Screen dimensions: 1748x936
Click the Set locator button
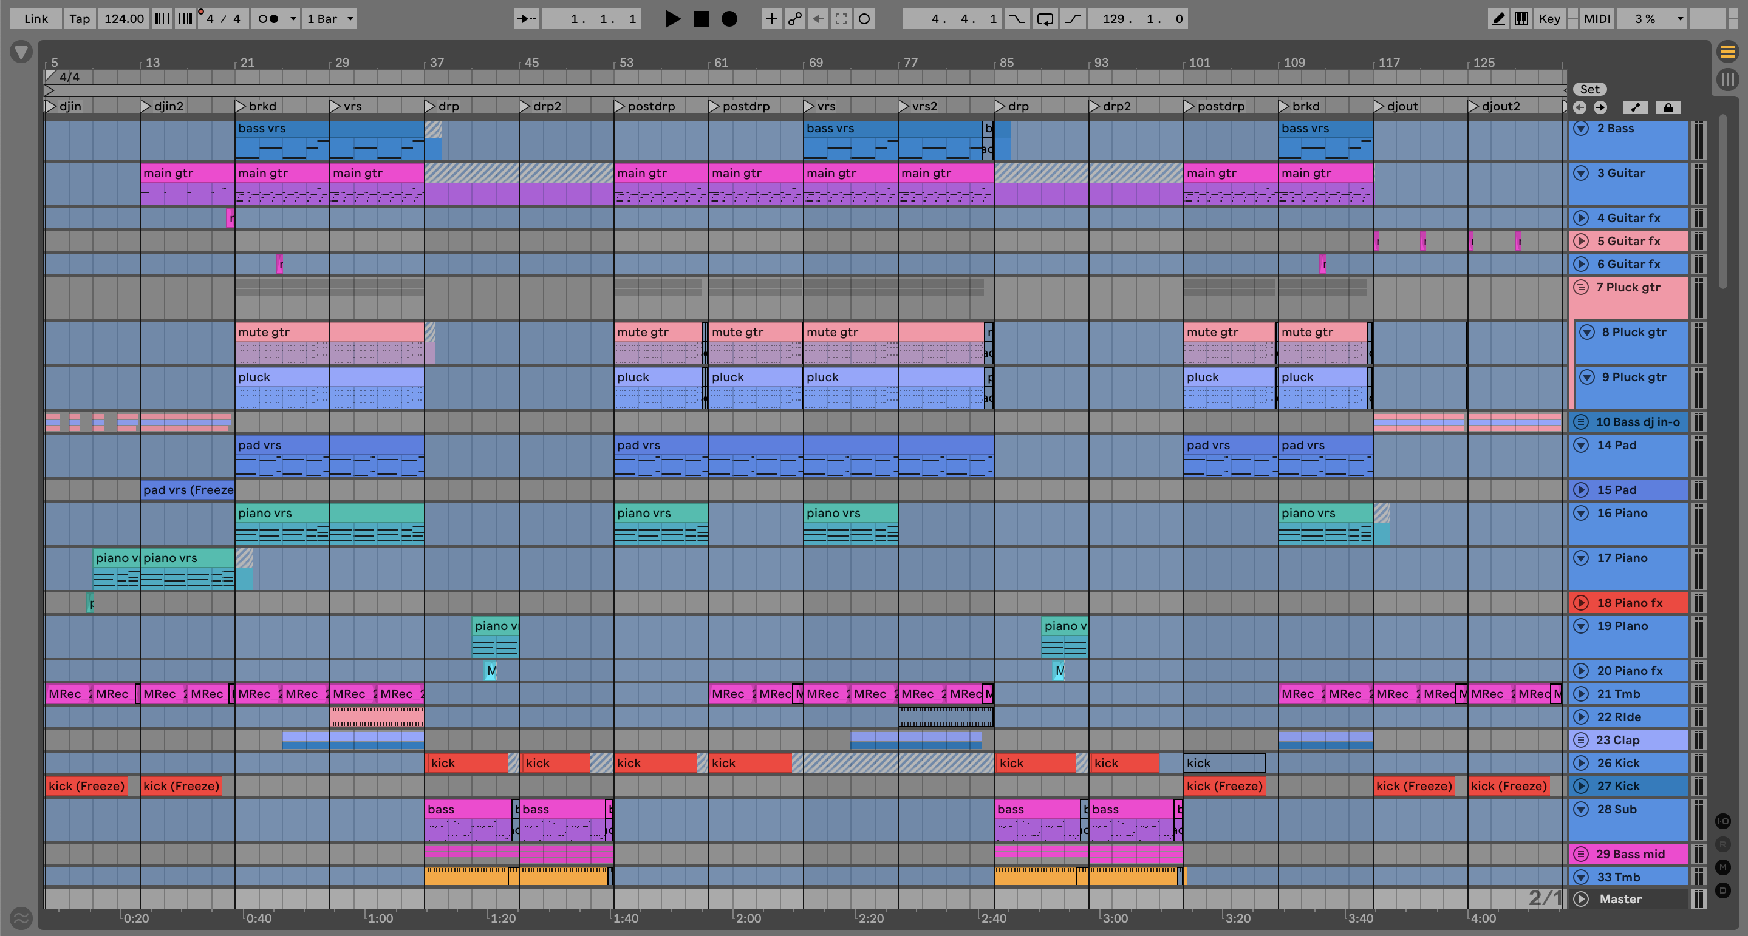point(1589,89)
